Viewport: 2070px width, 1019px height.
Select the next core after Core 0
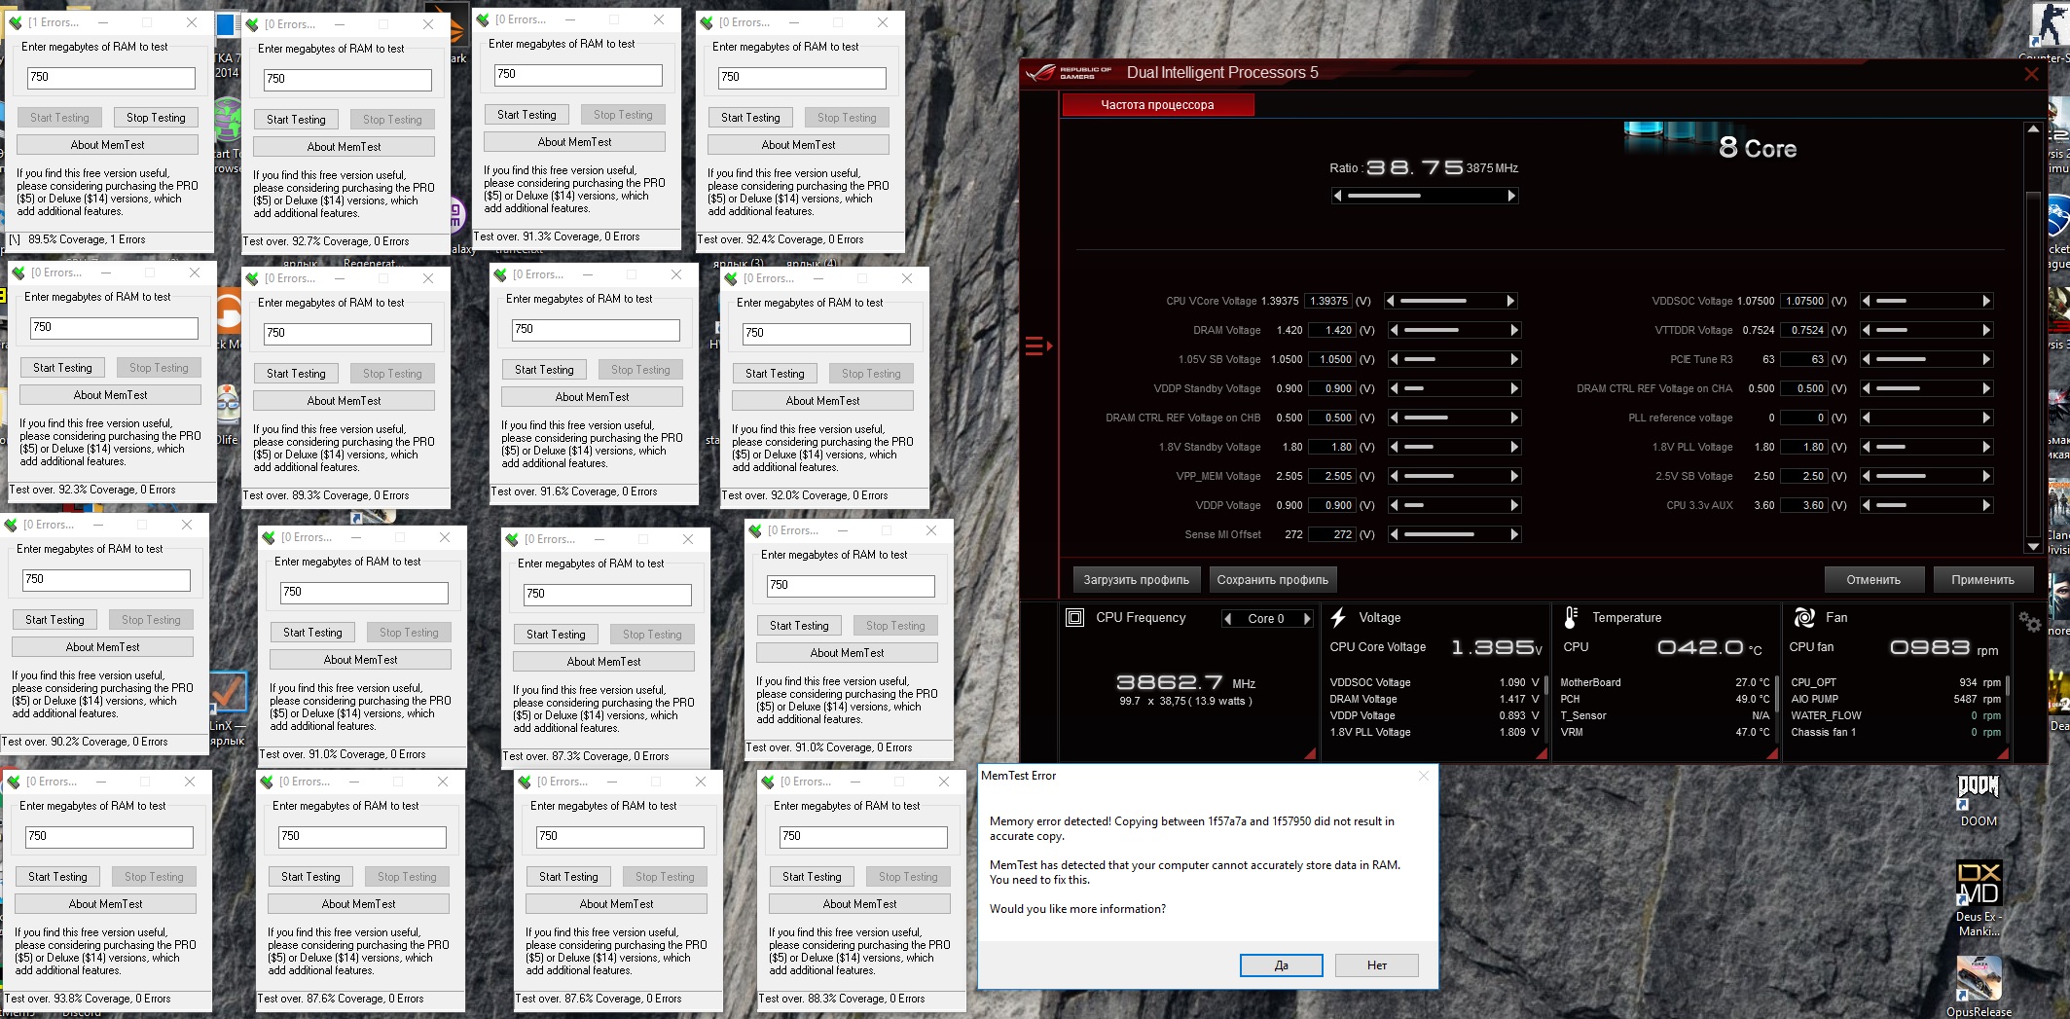pos(1307,618)
